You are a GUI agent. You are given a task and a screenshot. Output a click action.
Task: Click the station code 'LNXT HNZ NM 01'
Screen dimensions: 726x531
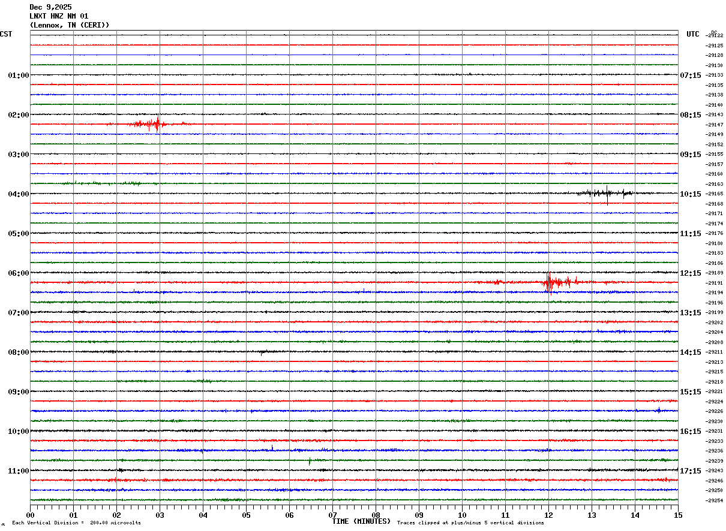point(59,16)
